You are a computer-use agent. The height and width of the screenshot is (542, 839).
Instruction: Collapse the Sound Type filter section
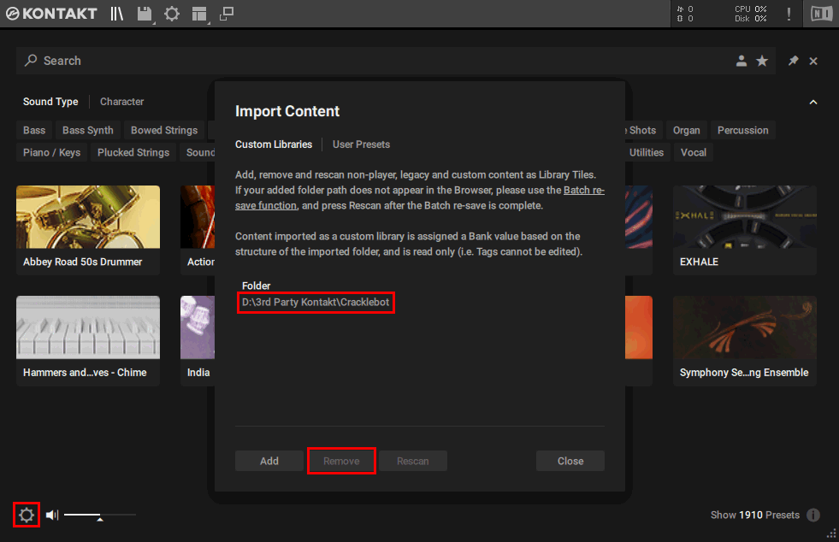point(813,101)
